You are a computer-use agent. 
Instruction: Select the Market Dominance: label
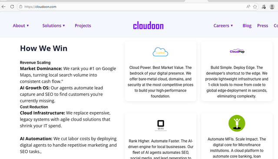41,68
